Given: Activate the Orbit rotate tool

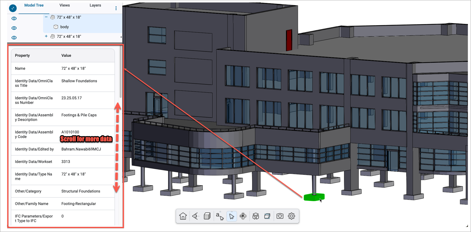Looking at the screenshot, I should 244,216.
